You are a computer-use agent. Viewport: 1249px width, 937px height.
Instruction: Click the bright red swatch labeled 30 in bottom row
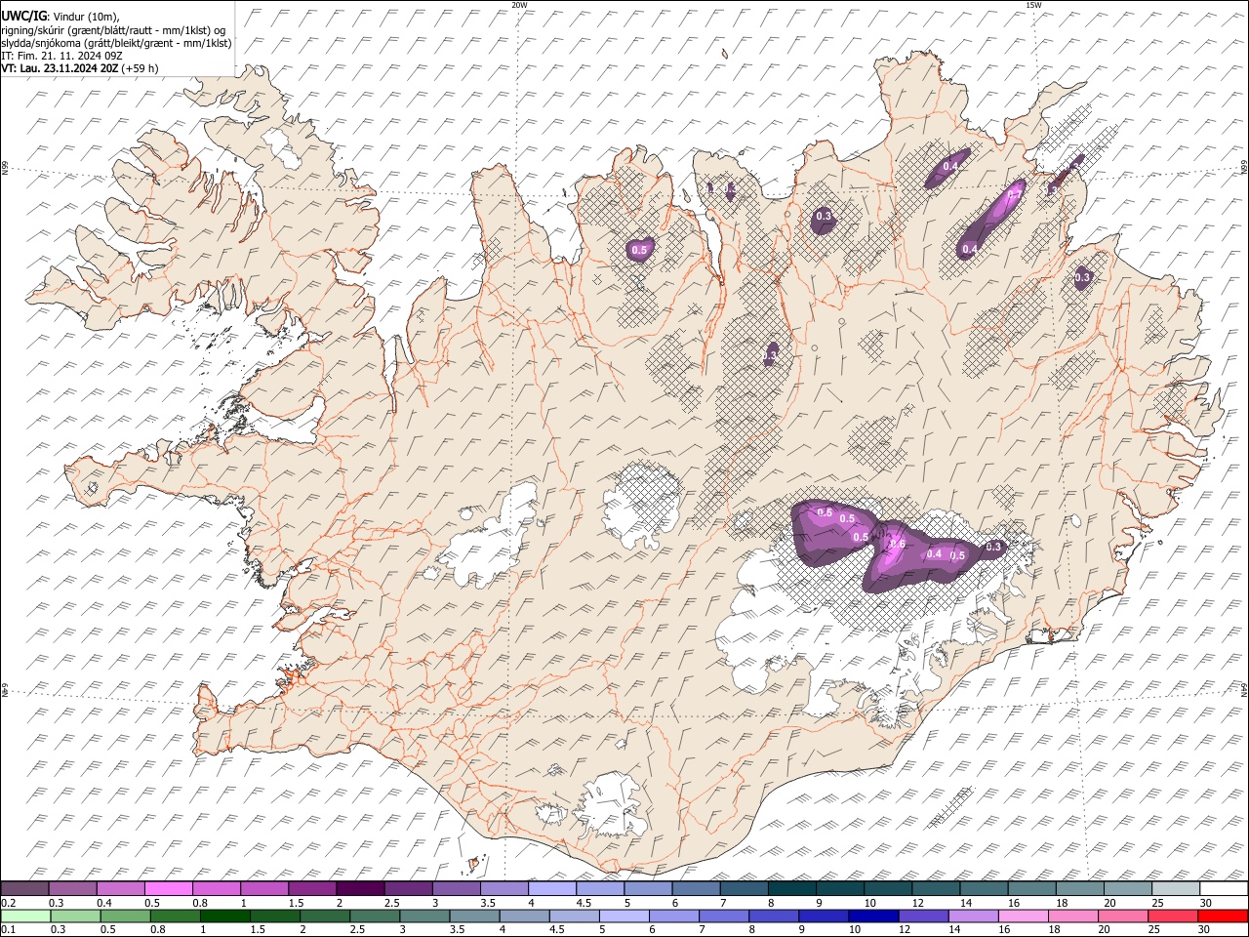coord(1224,916)
